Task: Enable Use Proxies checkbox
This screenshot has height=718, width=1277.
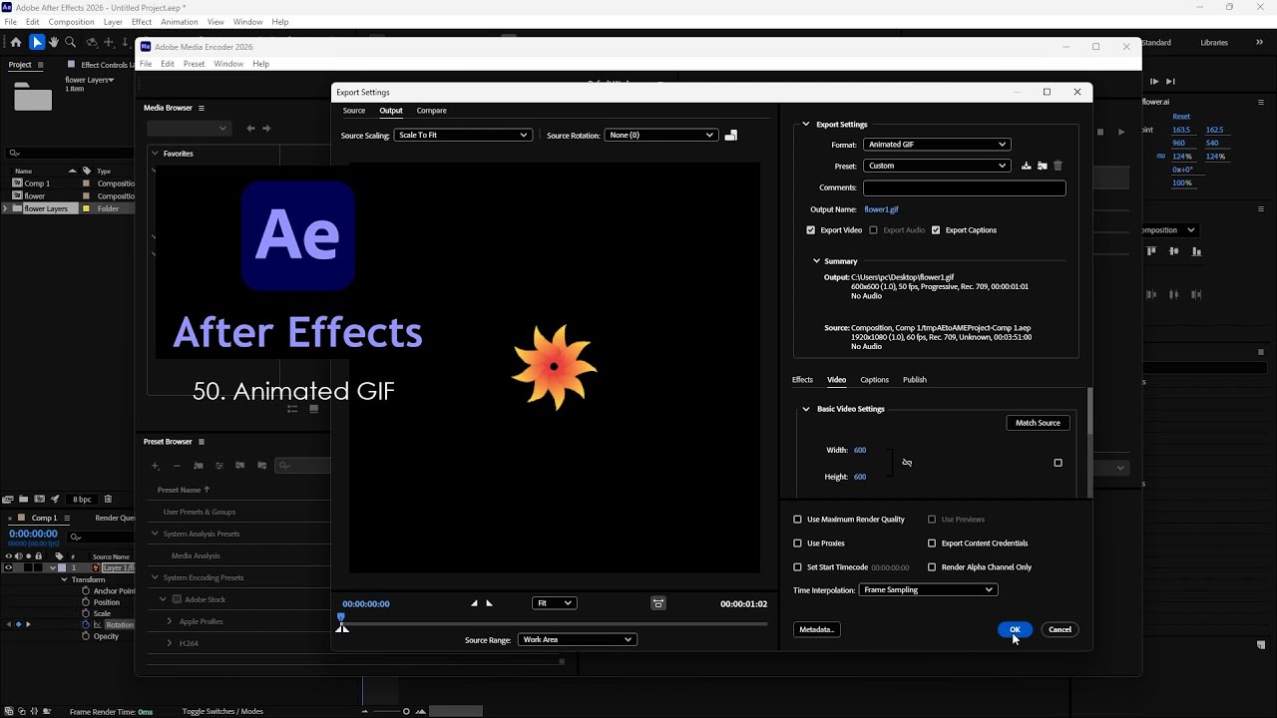Action: pos(797,543)
